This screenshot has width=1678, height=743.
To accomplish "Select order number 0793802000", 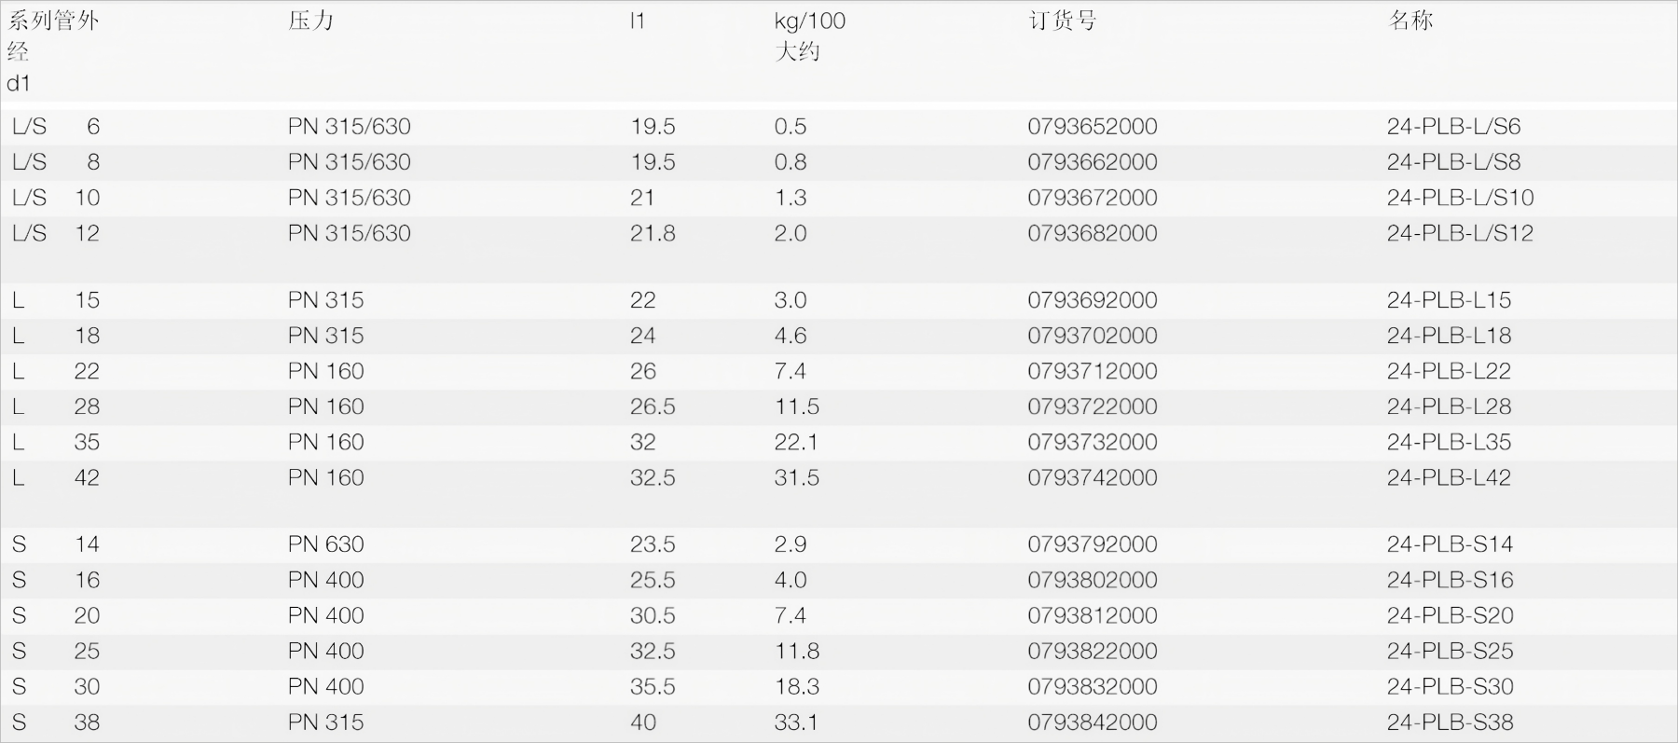I will (1092, 580).
